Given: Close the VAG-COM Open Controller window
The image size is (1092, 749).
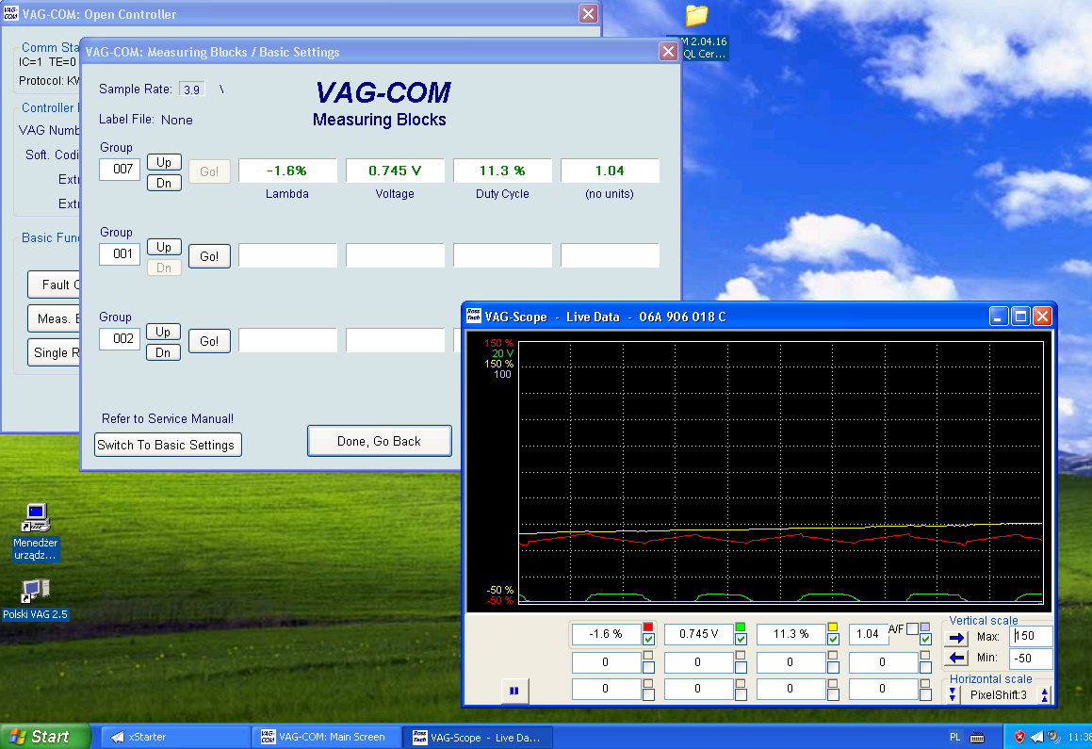Looking at the screenshot, I should (x=589, y=14).
